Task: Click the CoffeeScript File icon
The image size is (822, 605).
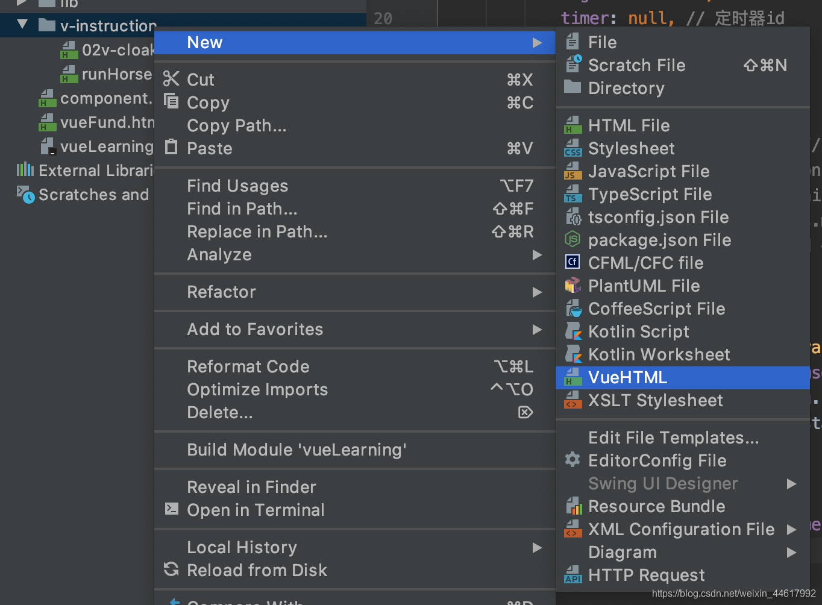Action: pyautogui.click(x=573, y=309)
